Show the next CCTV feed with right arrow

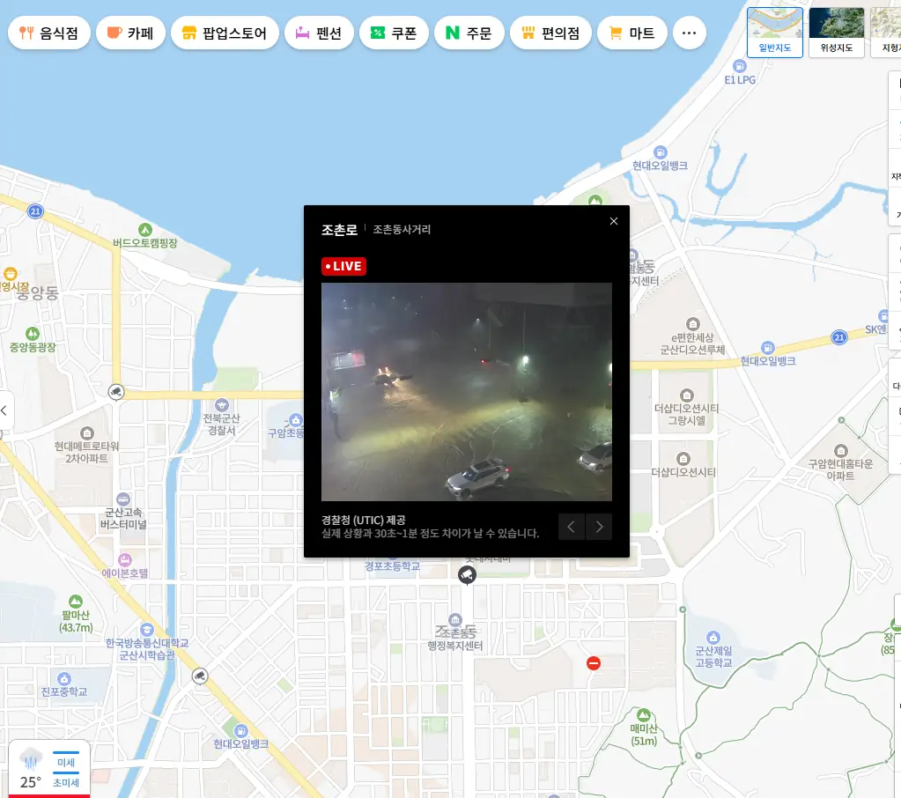point(599,527)
